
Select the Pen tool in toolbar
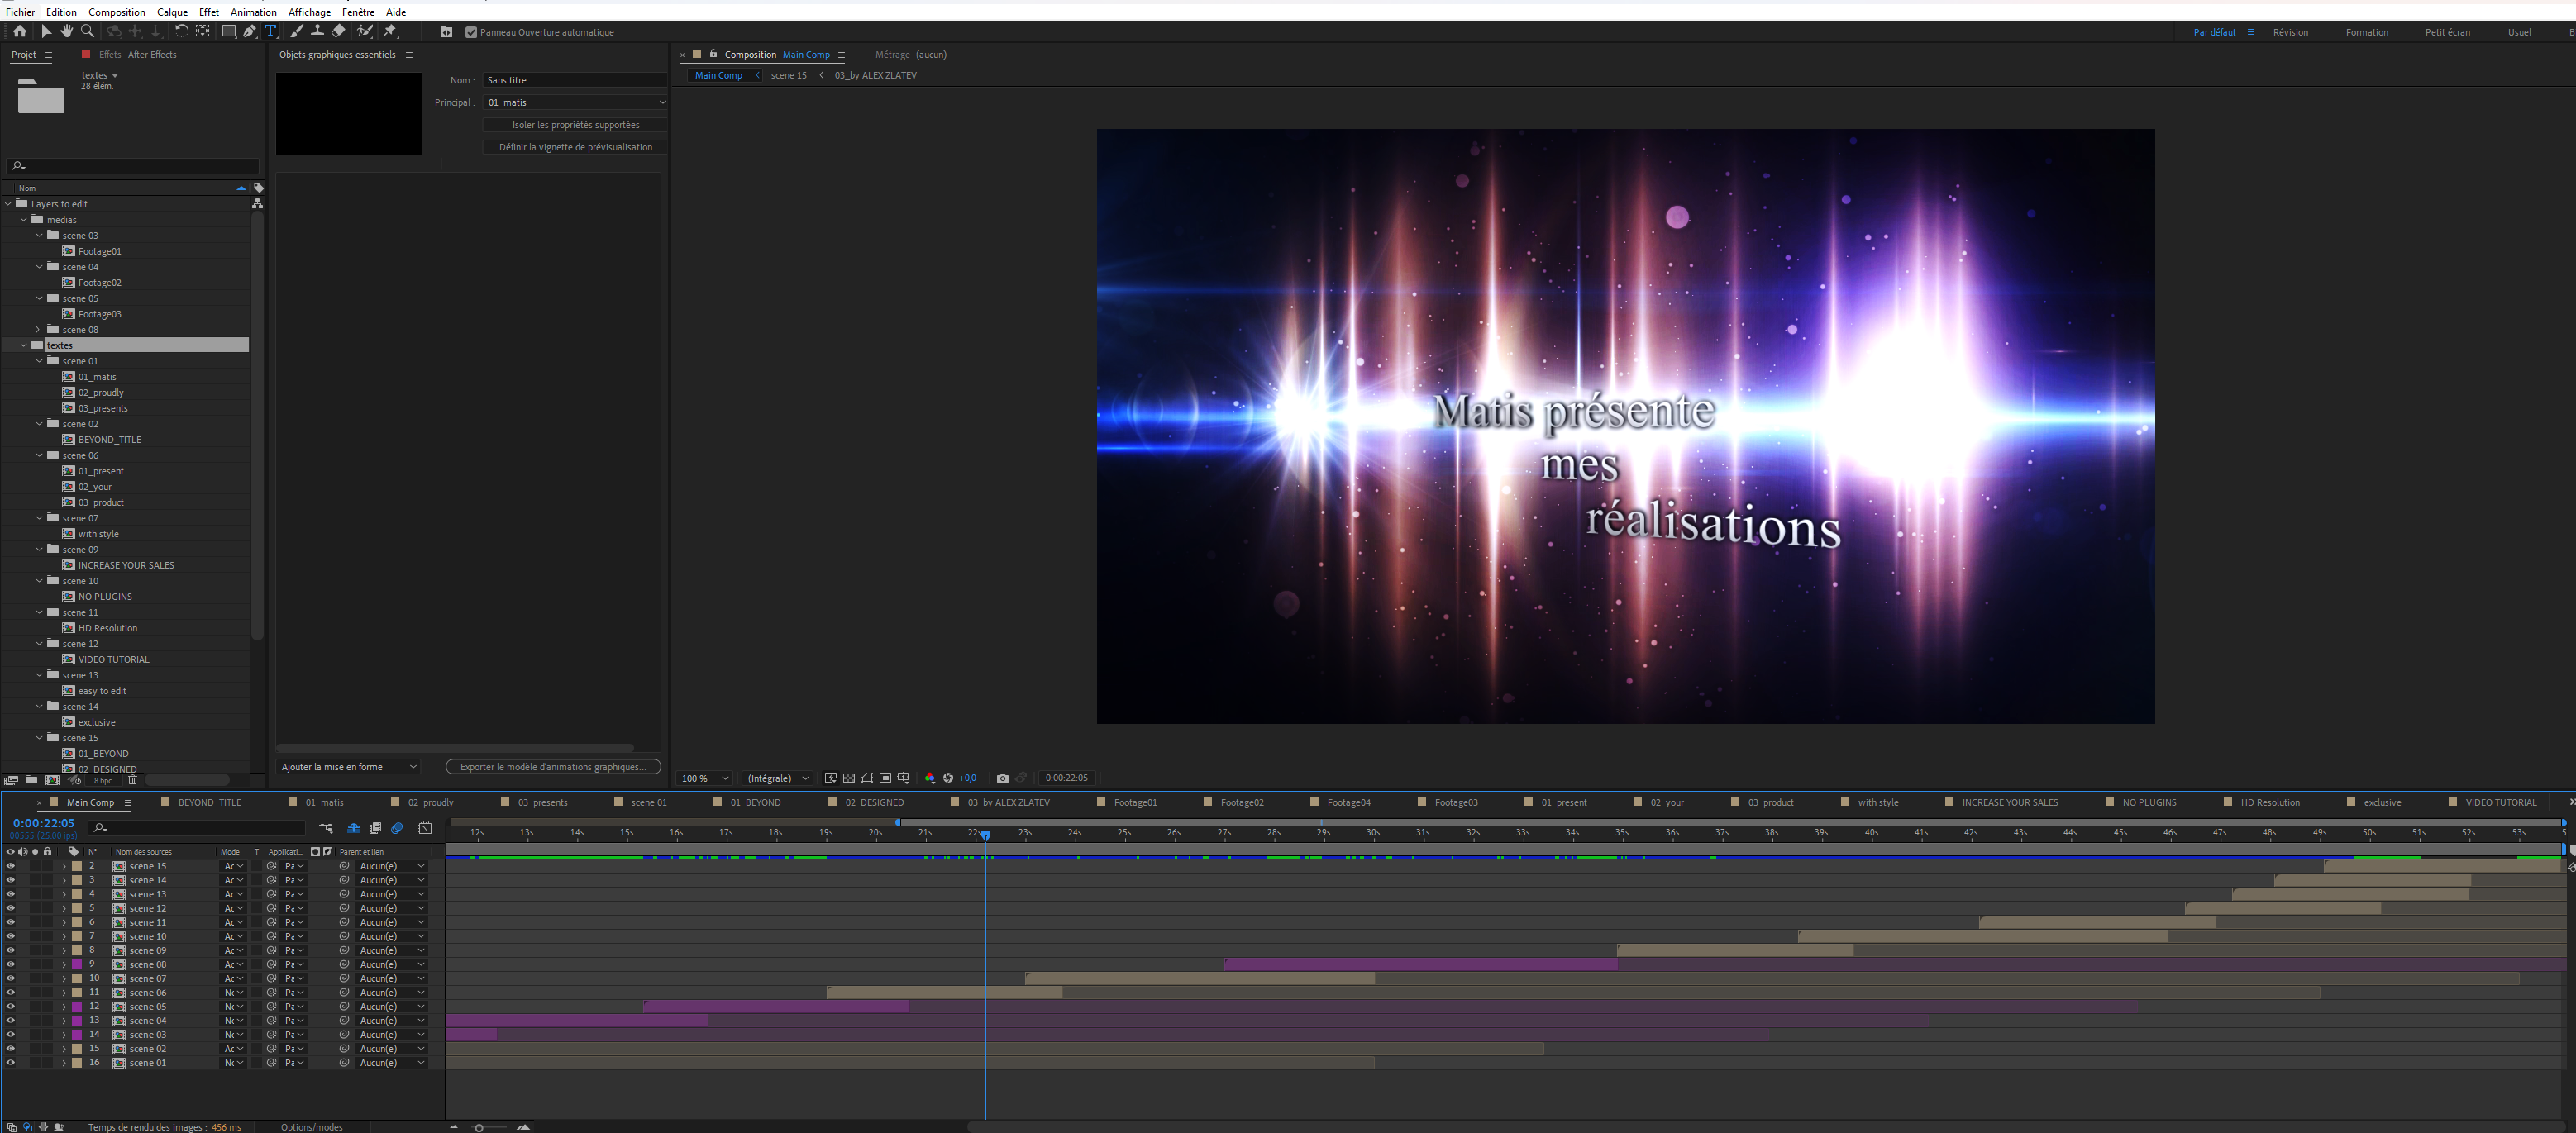[249, 32]
